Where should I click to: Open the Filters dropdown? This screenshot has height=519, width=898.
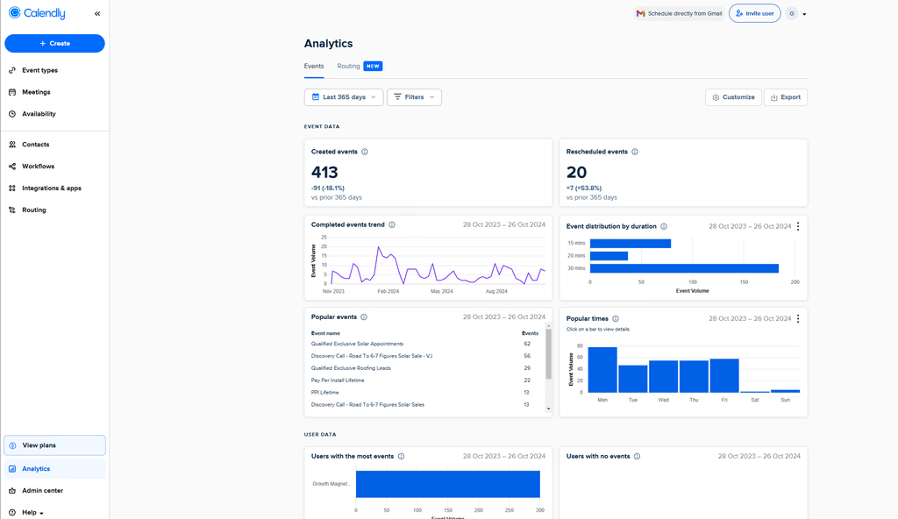pyautogui.click(x=414, y=97)
